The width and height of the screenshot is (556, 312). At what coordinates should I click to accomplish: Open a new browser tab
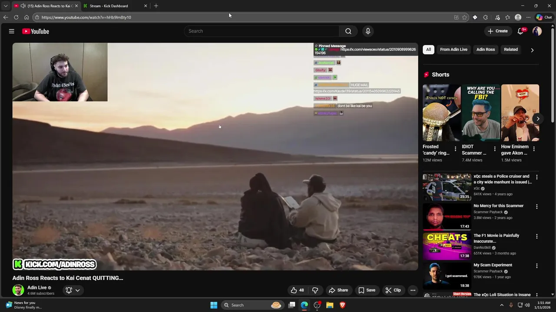pos(156,6)
